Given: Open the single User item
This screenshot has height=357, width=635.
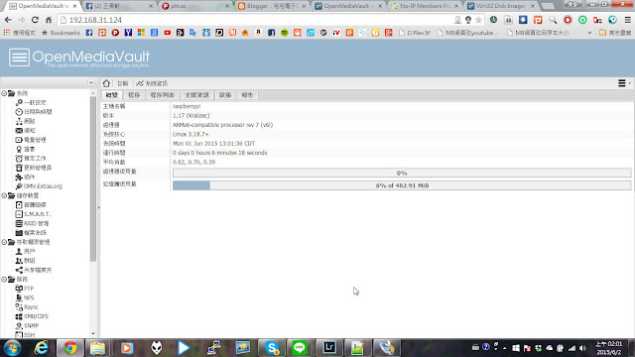Looking at the screenshot, I should [x=25, y=251].
